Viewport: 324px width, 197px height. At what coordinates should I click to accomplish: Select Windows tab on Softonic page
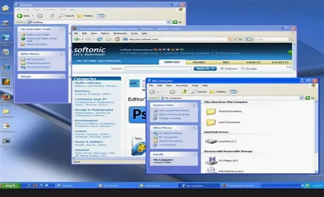pos(172,62)
